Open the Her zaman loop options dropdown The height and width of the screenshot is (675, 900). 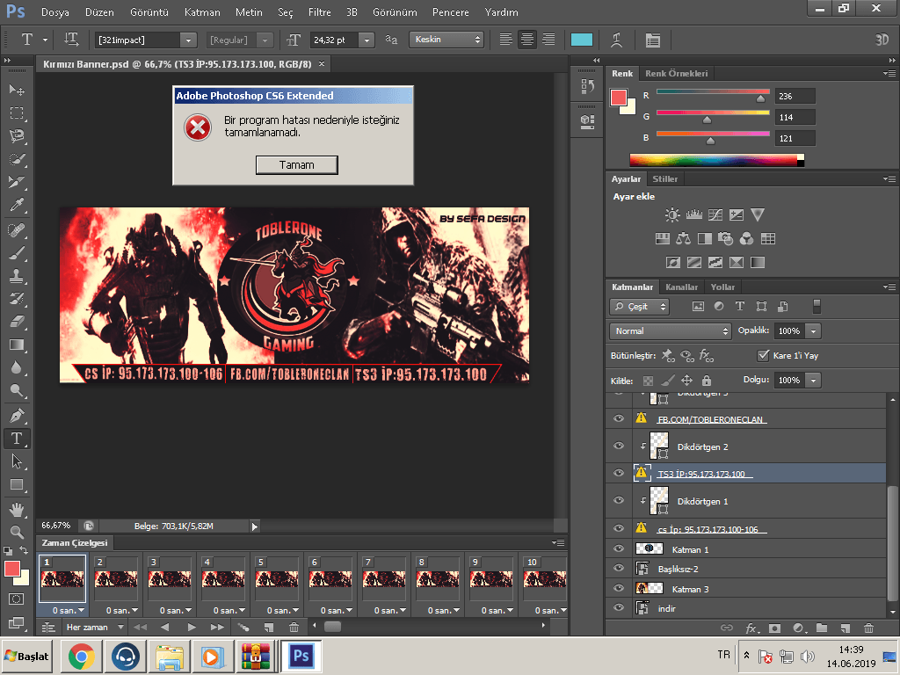[x=95, y=628]
